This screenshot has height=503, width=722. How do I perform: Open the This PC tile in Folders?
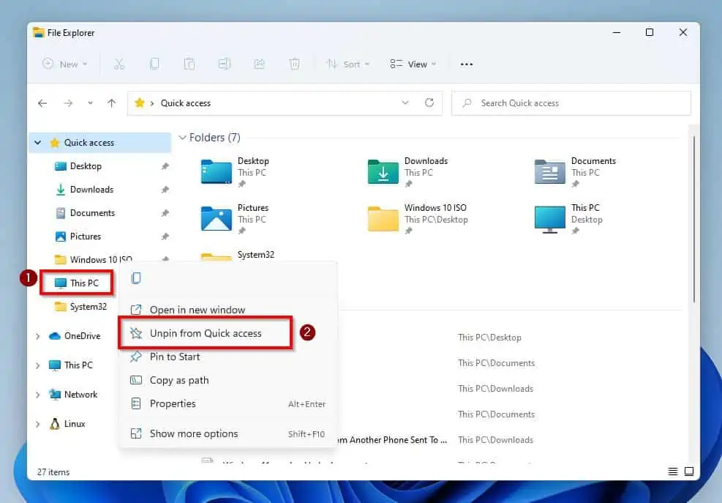(x=568, y=219)
